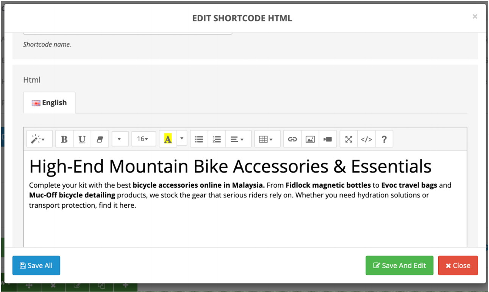Insert an unordered bullet list

(x=199, y=139)
